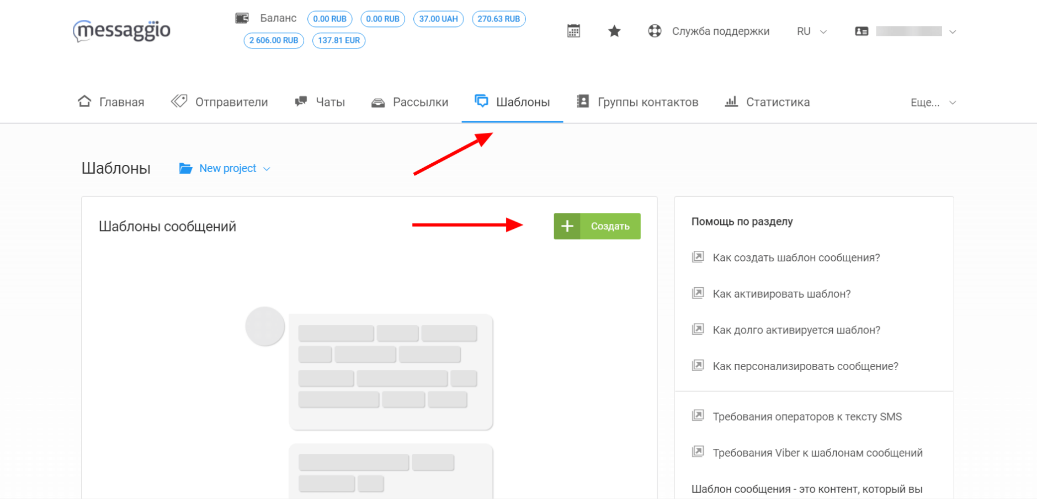Open help link Как активировать шаблон?
The image size is (1037, 499).
(781, 294)
